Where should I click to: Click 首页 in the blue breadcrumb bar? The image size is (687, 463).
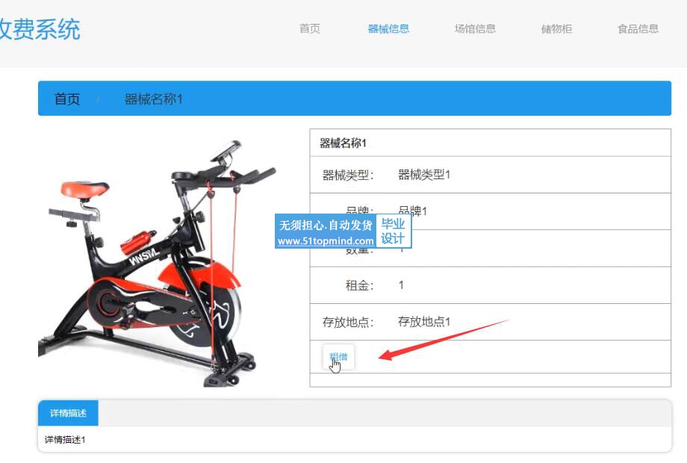click(x=67, y=99)
